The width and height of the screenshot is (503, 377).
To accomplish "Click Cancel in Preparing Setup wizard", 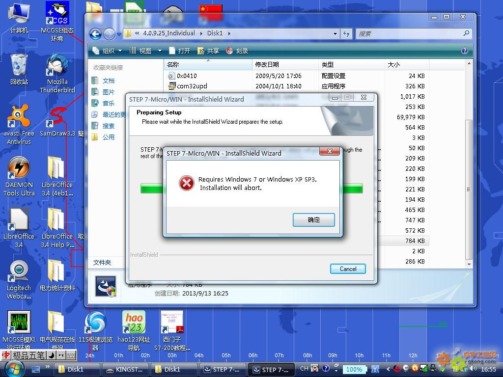I will click(348, 269).
